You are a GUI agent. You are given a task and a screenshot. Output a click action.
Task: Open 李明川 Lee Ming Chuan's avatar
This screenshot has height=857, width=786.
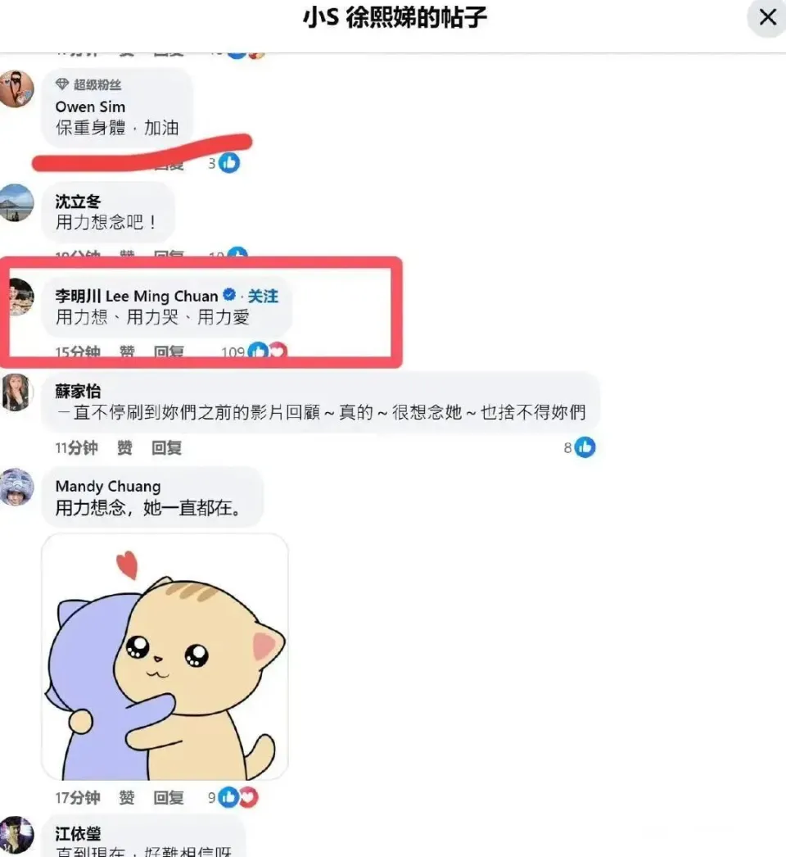21,297
